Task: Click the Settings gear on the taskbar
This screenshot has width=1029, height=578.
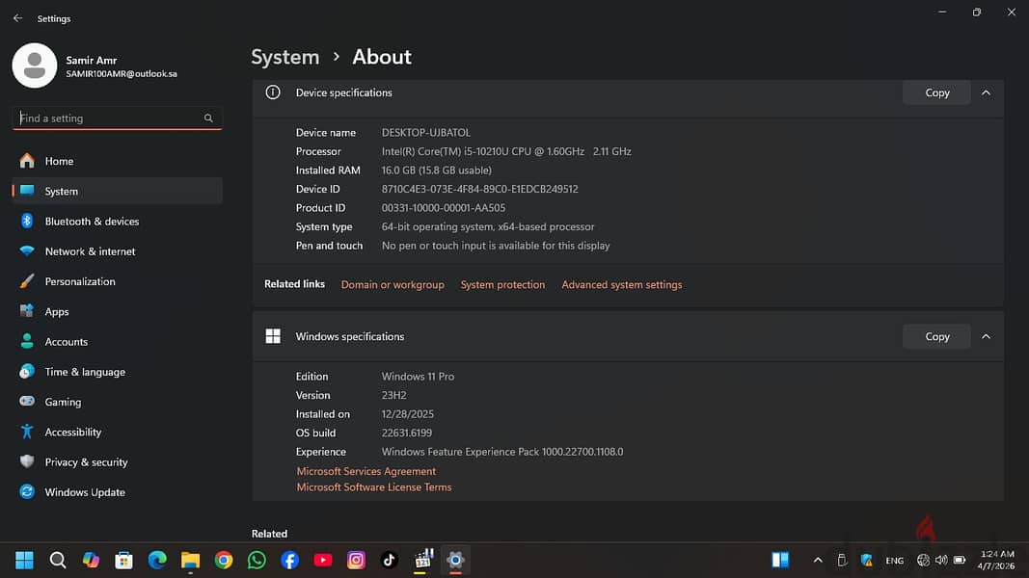Action: [x=455, y=560]
